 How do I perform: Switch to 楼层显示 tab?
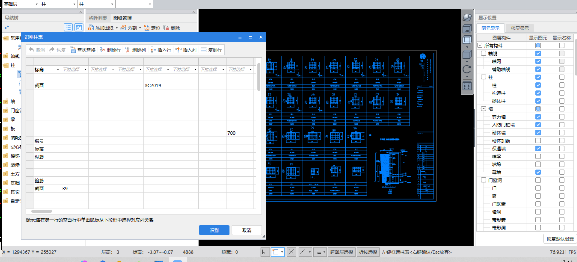tap(520, 28)
